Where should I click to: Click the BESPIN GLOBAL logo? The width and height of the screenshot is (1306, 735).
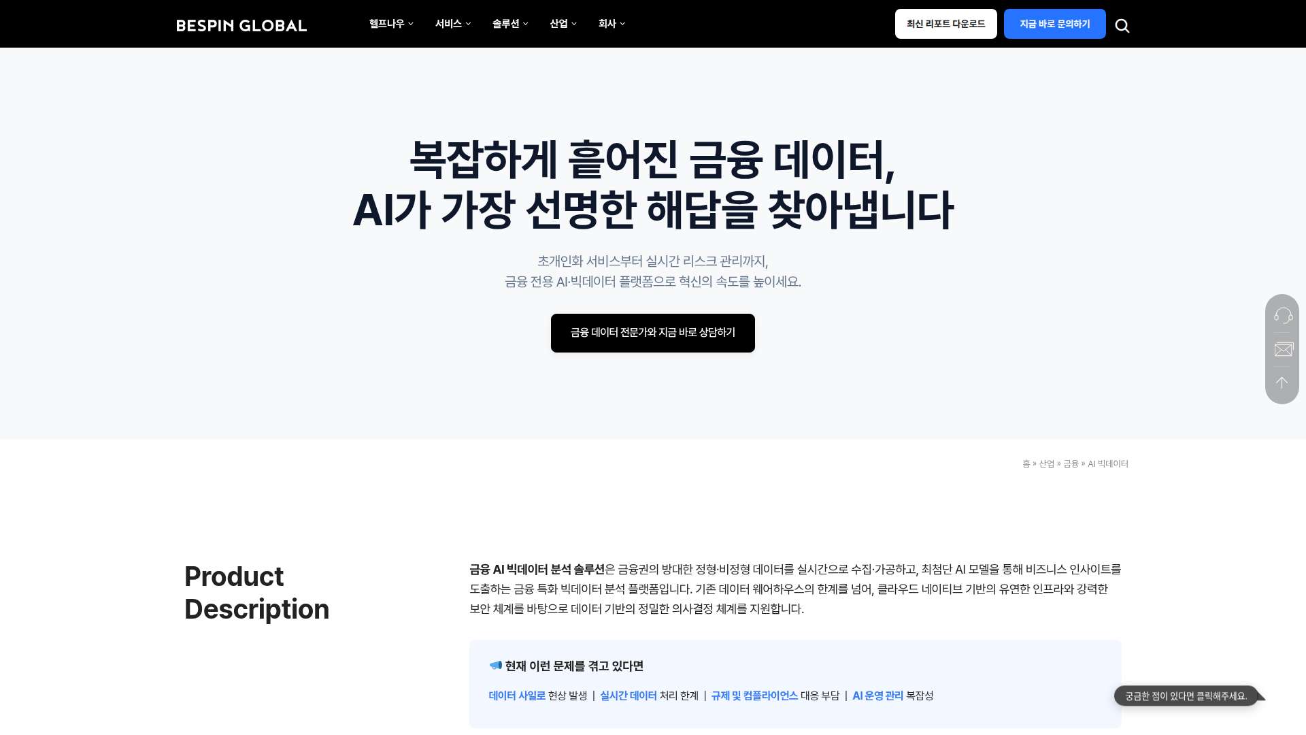point(241,26)
